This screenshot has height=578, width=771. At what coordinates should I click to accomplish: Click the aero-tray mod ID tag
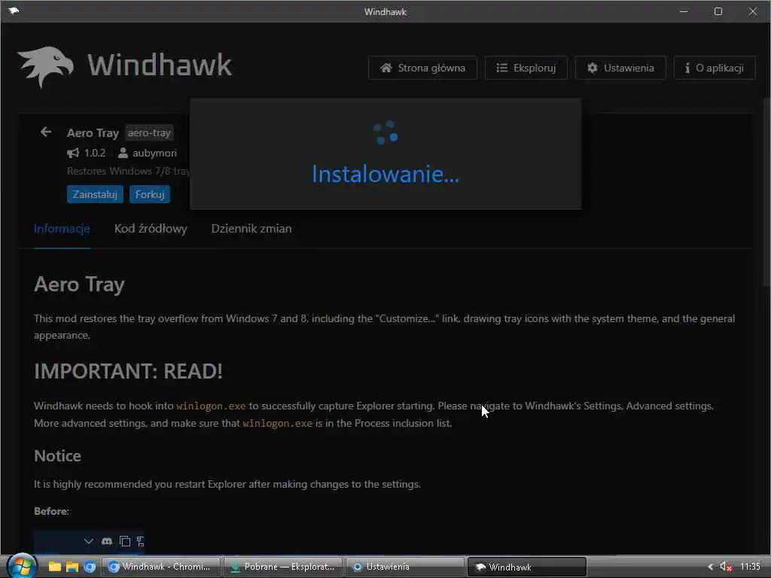pos(149,132)
